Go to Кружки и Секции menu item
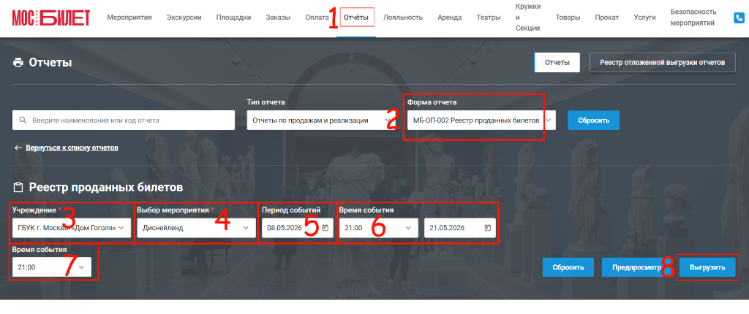Viewport: 749px width, 314px height. pyautogui.click(x=528, y=18)
